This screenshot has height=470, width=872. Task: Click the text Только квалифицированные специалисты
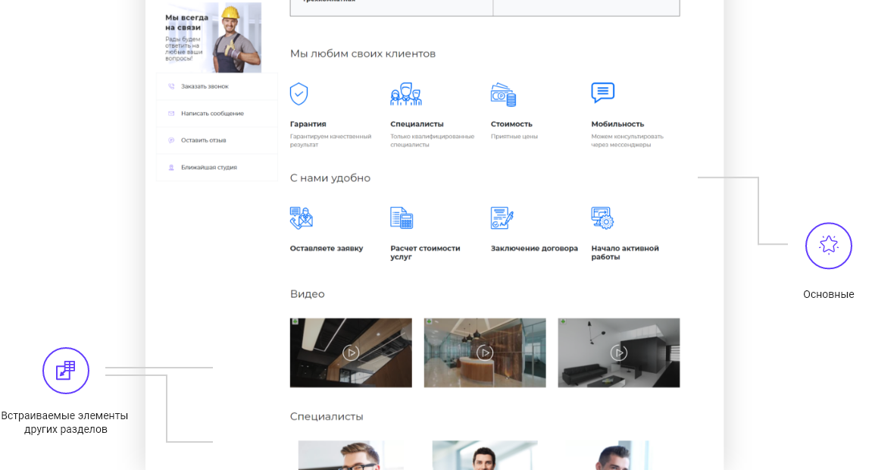click(433, 140)
